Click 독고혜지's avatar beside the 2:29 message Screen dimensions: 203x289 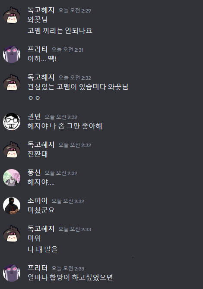pos(12,15)
